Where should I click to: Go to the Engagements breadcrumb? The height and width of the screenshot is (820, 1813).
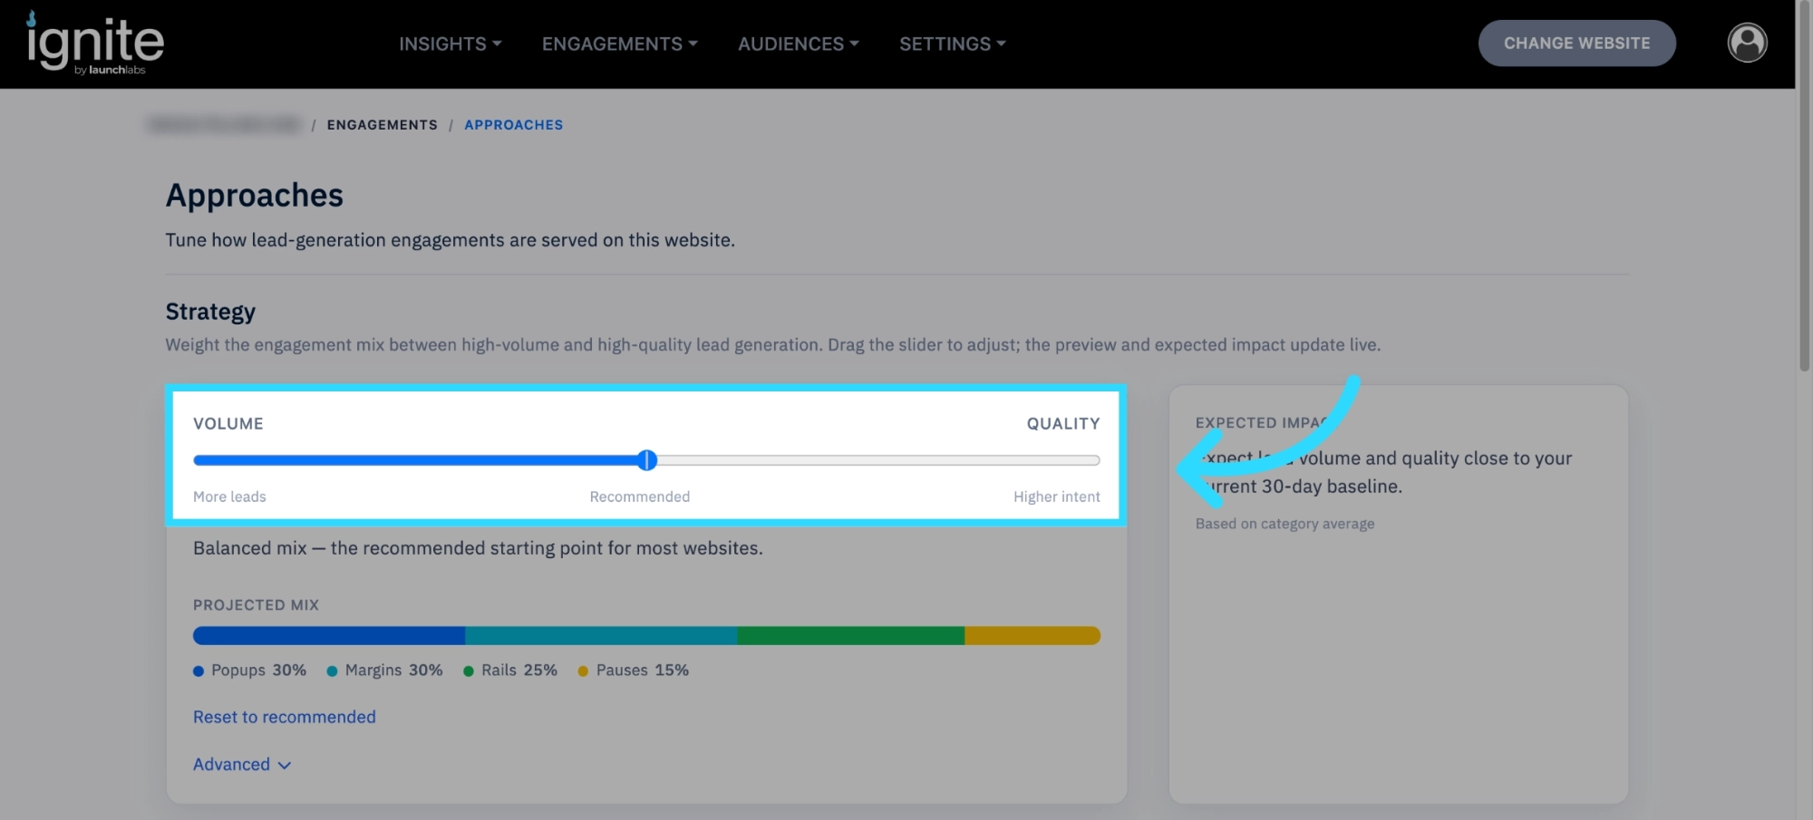[382, 125]
